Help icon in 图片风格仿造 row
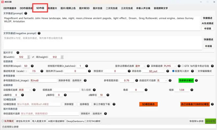This screenshot has height=130, width=217. pos(106,114)
